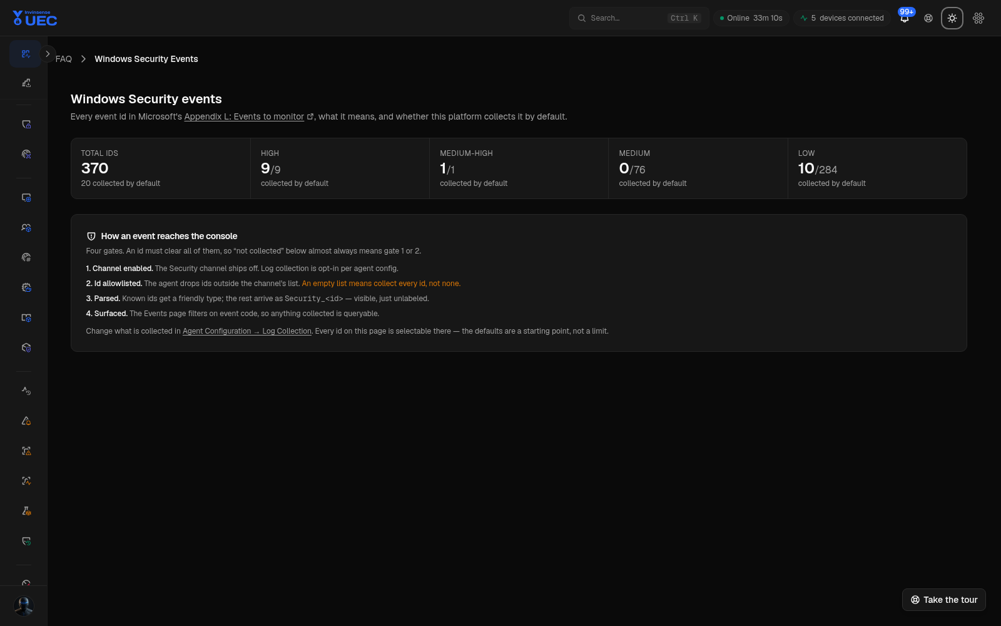Open the cube with shield sidebar icon

click(26, 347)
